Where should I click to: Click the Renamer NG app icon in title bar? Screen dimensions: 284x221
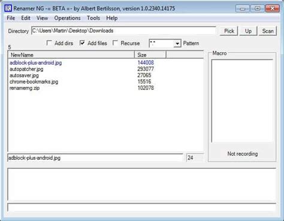pos(8,8)
